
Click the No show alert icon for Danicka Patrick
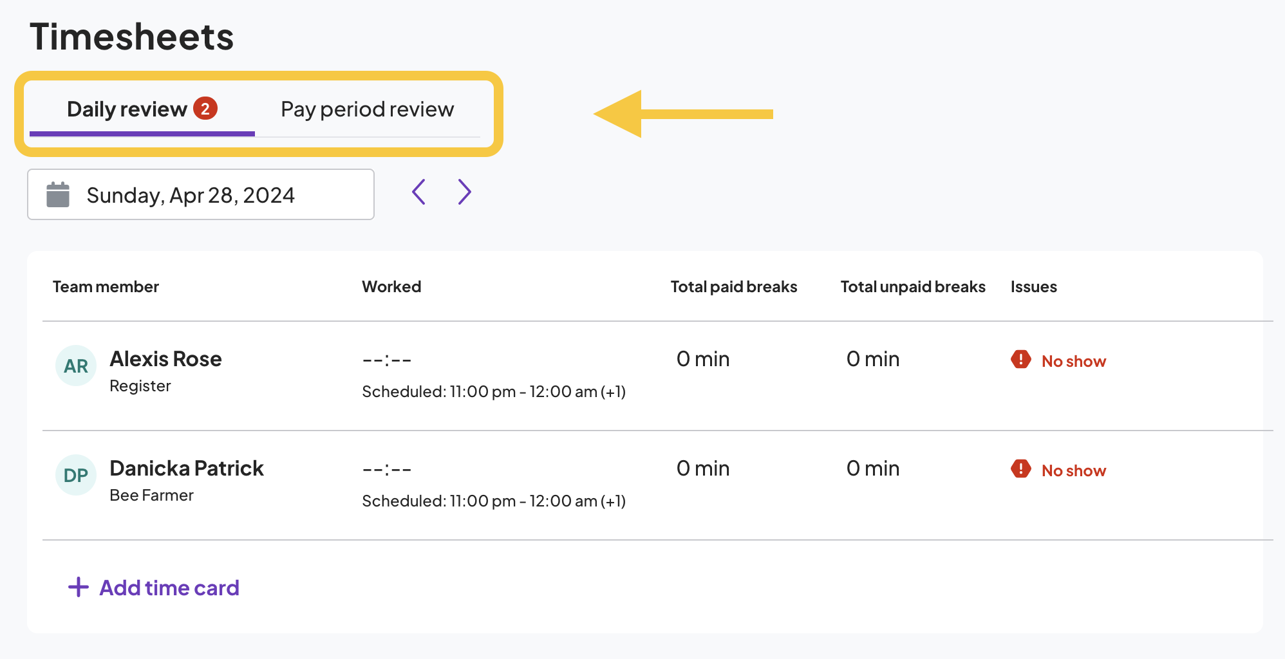pos(1020,469)
